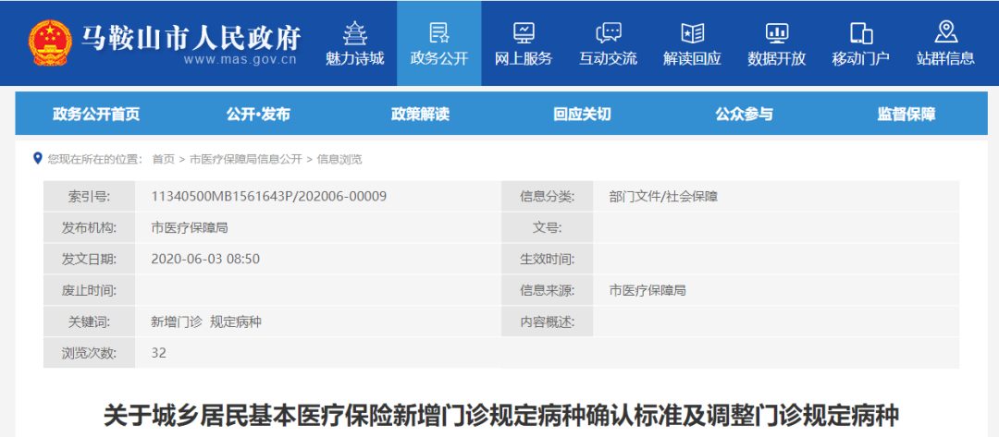Click 市医疗保障局 next to 发布机构
This screenshot has width=999, height=437.
tap(190, 227)
